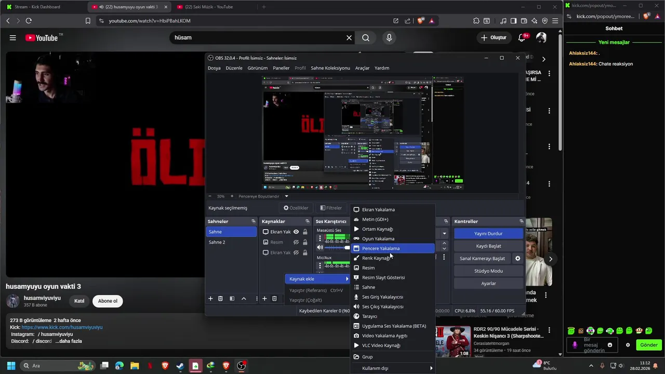Viewport: 665px width, 374px height.
Task: Open scene transition dropdown arrow
Action: click(x=444, y=234)
